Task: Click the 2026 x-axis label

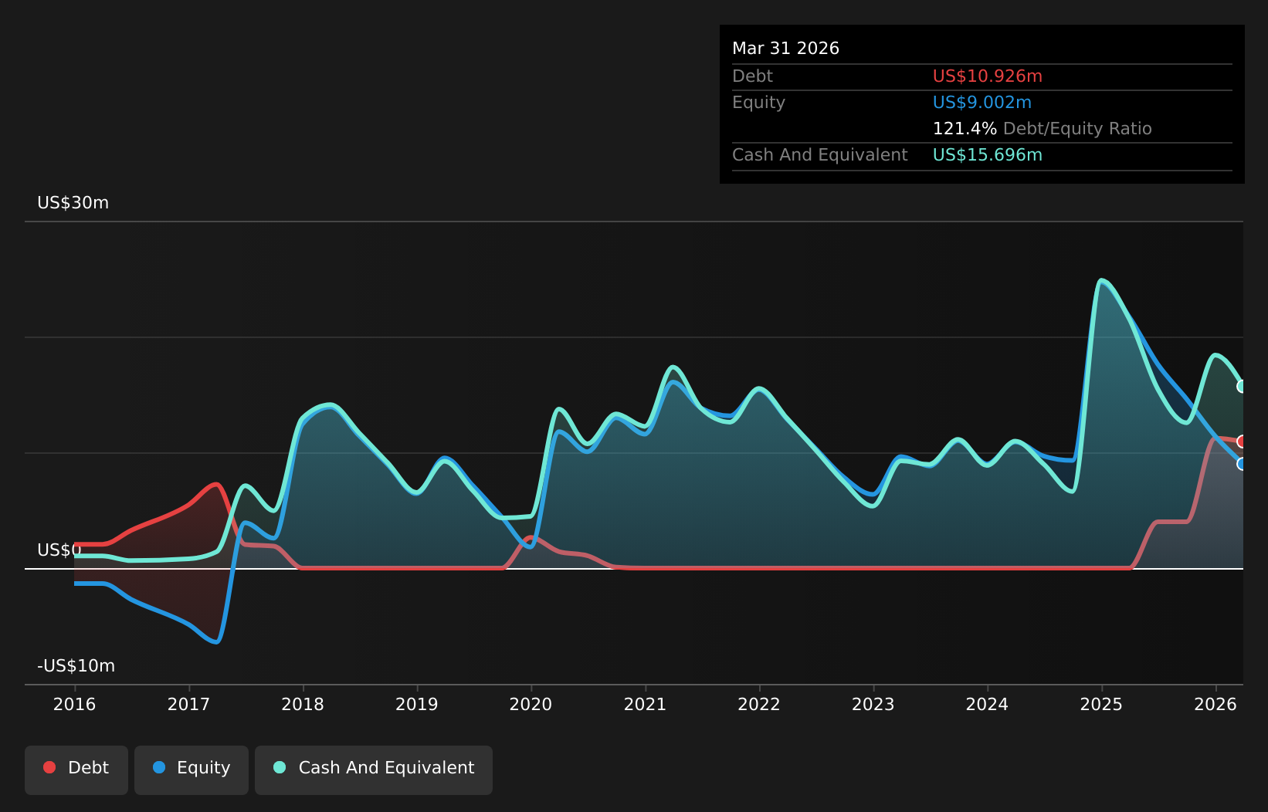Action: coord(1216,704)
